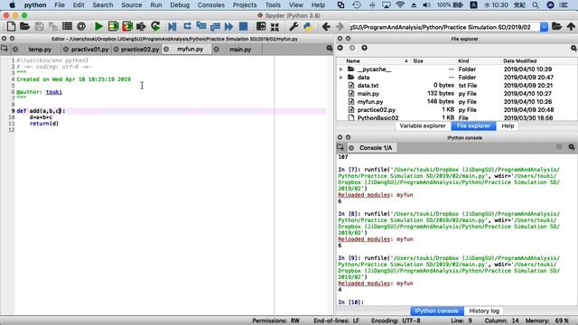
Task: Open macOS Spotlight search icon
Action: (x=536, y=5)
